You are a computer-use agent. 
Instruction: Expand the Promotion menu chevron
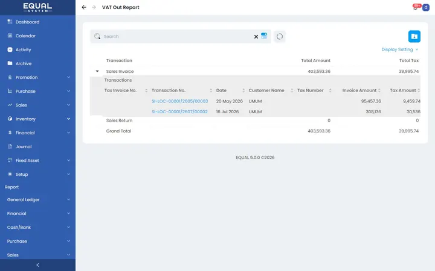coord(68,77)
